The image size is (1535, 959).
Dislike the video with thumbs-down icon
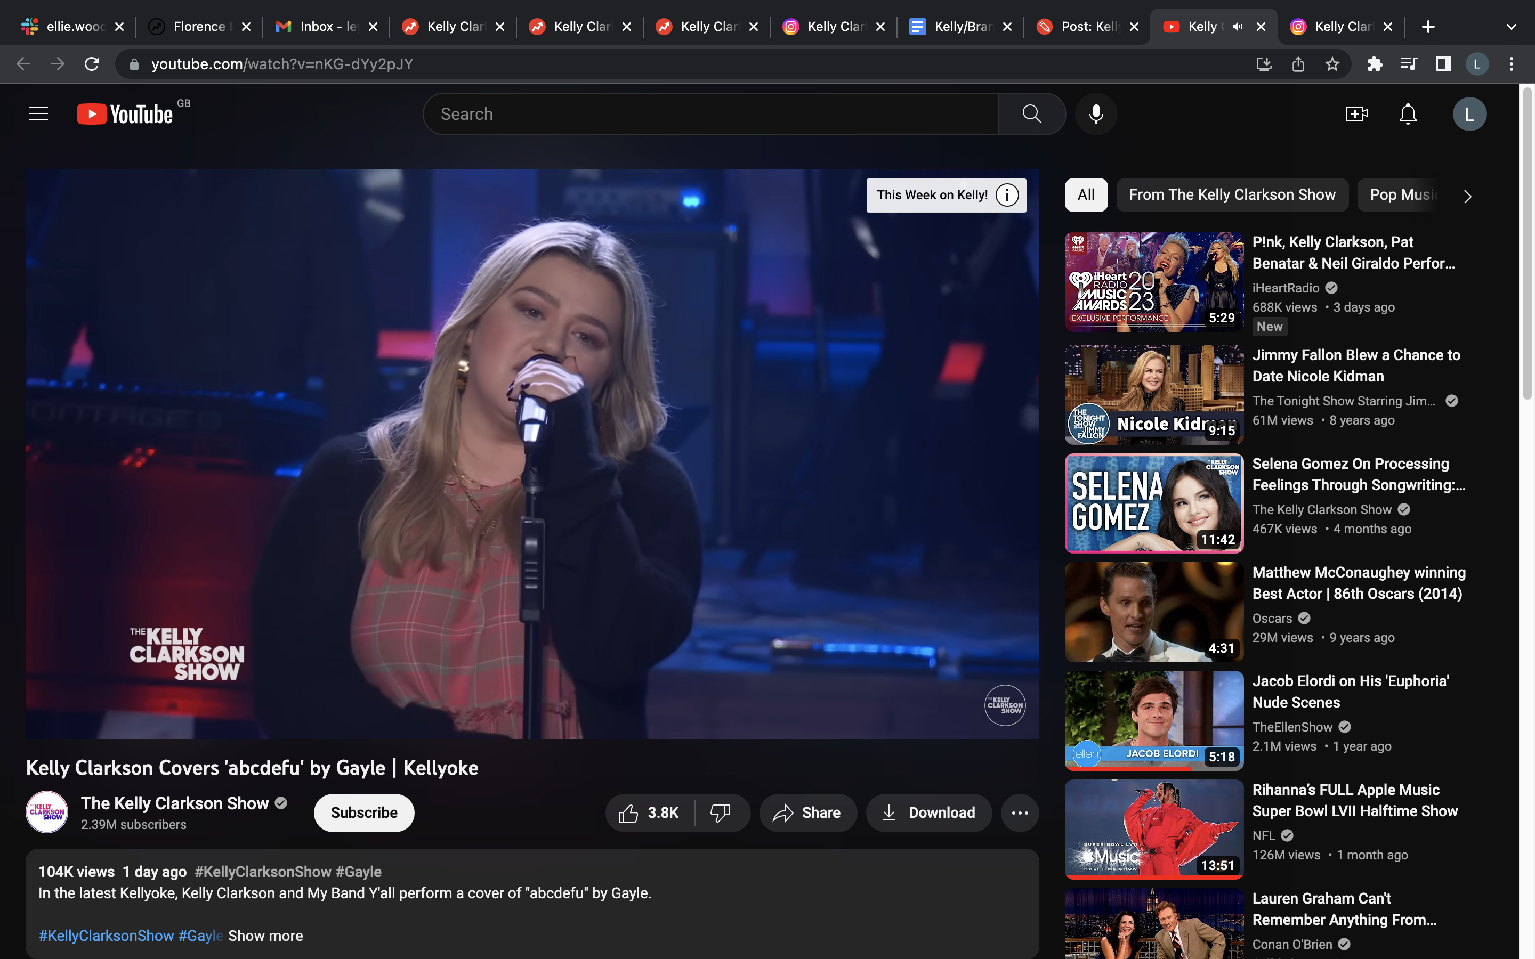coord(721,812)
